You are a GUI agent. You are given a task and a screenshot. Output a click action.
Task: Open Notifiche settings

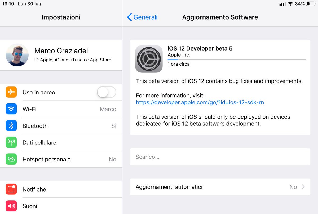[61, 189]
